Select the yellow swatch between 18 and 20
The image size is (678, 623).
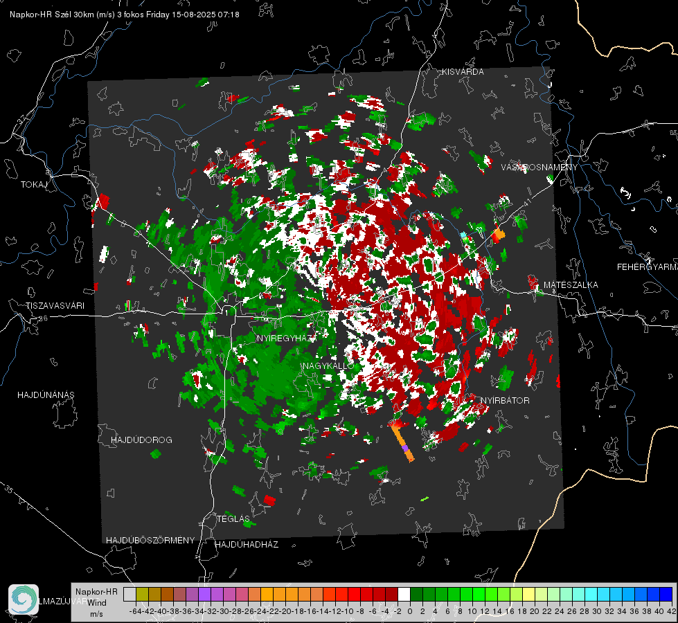528,595
